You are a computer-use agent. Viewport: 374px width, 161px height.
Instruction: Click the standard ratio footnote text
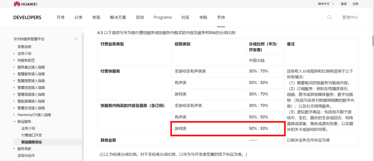[173, 154]
